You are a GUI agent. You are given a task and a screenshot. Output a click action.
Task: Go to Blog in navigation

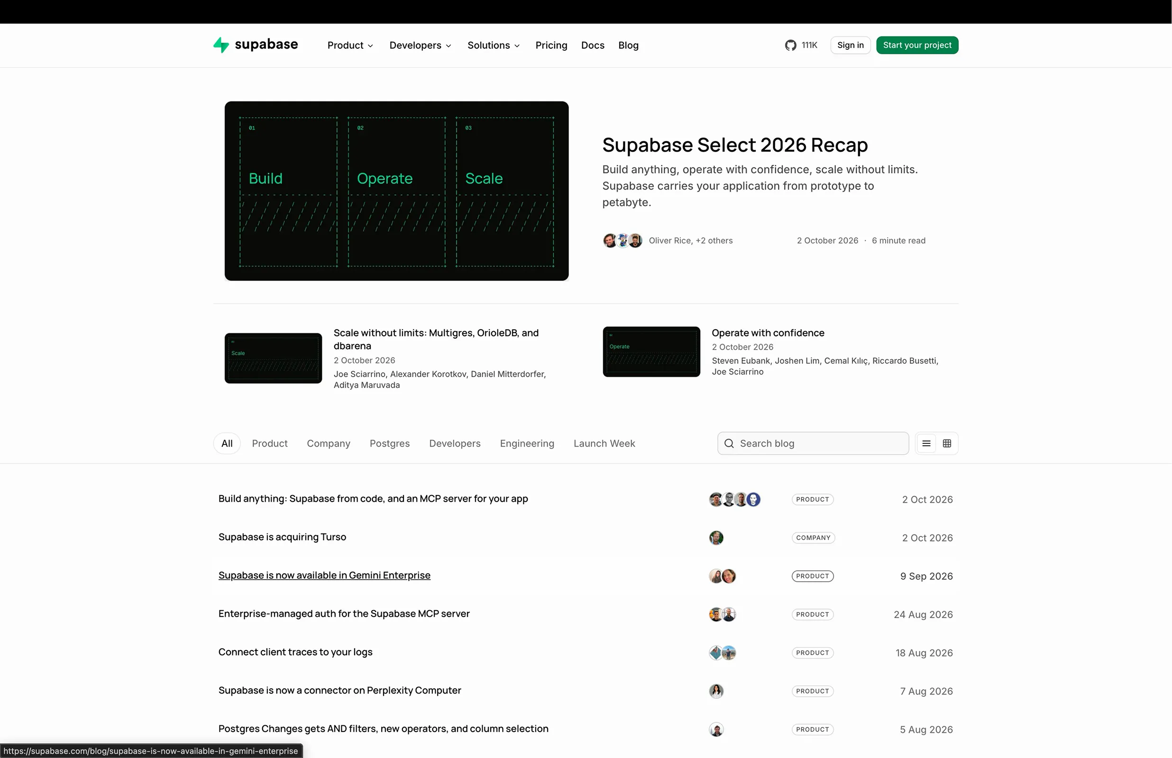(x=628, y=45)
